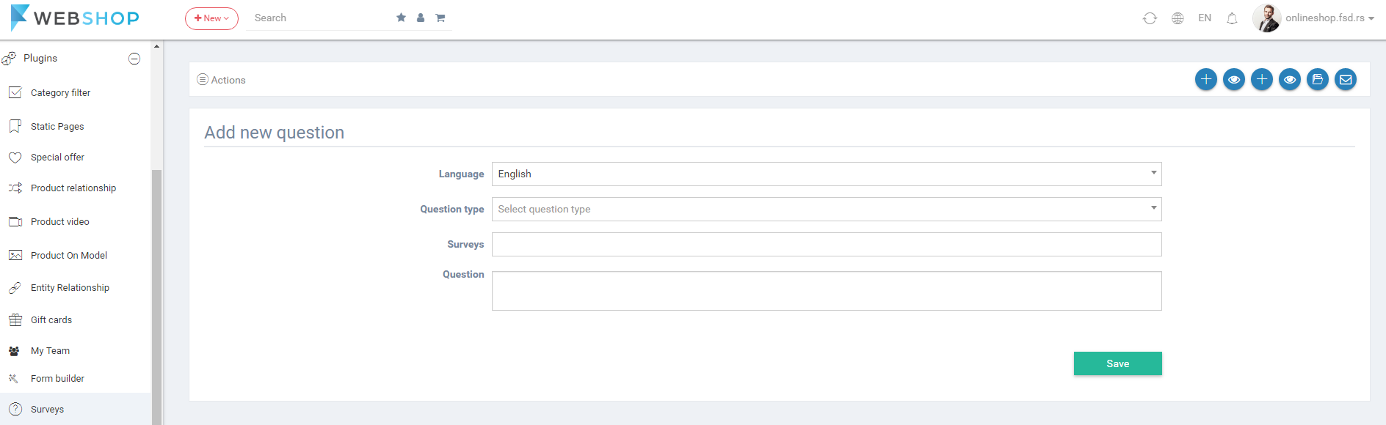Screen dimensions: 1386x425
Task: Open the Question type dropdown
Action: (827, 209)
